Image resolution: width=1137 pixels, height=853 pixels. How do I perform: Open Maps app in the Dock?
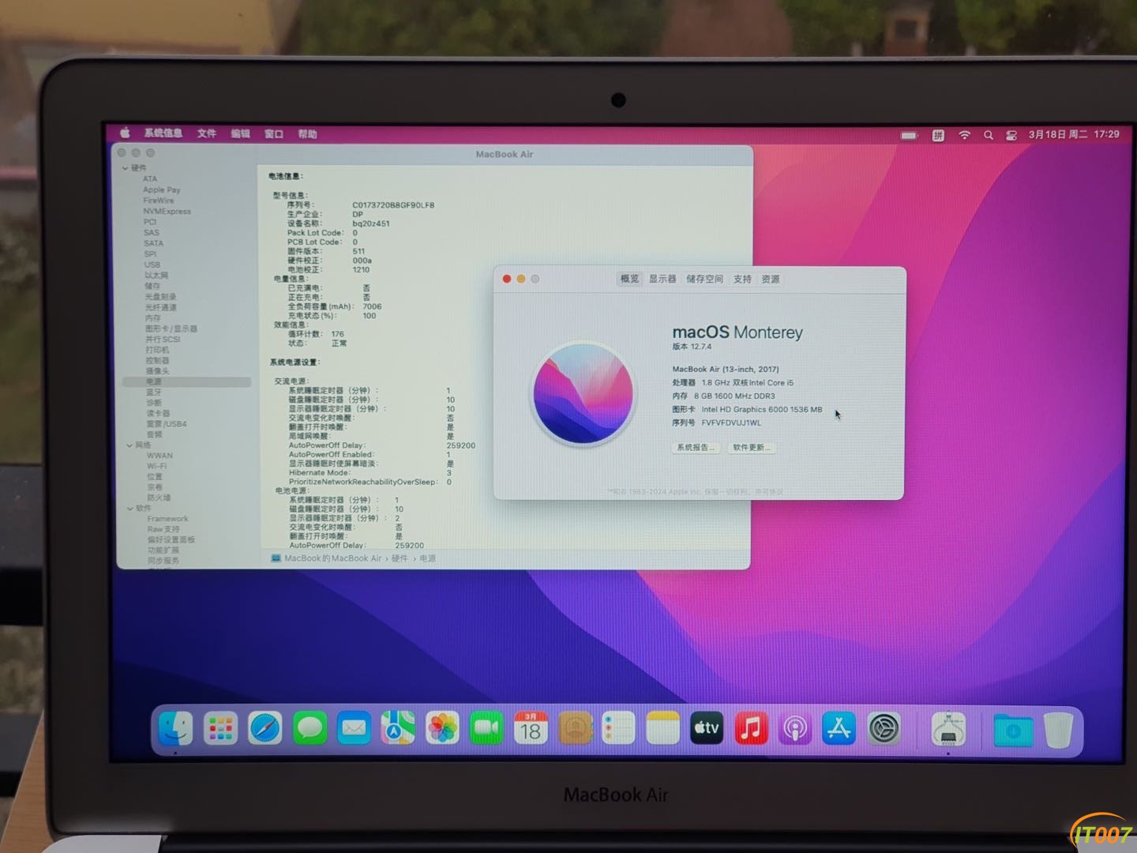[x=398, y=728]
